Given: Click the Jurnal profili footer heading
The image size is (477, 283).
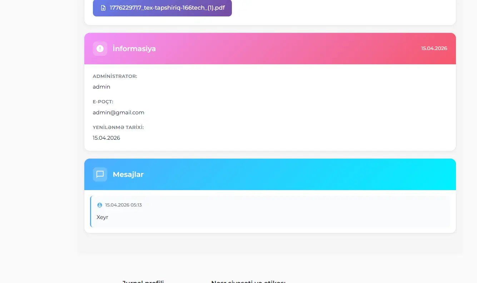Looking at the screenshot, I should click(x=143, y=282).
